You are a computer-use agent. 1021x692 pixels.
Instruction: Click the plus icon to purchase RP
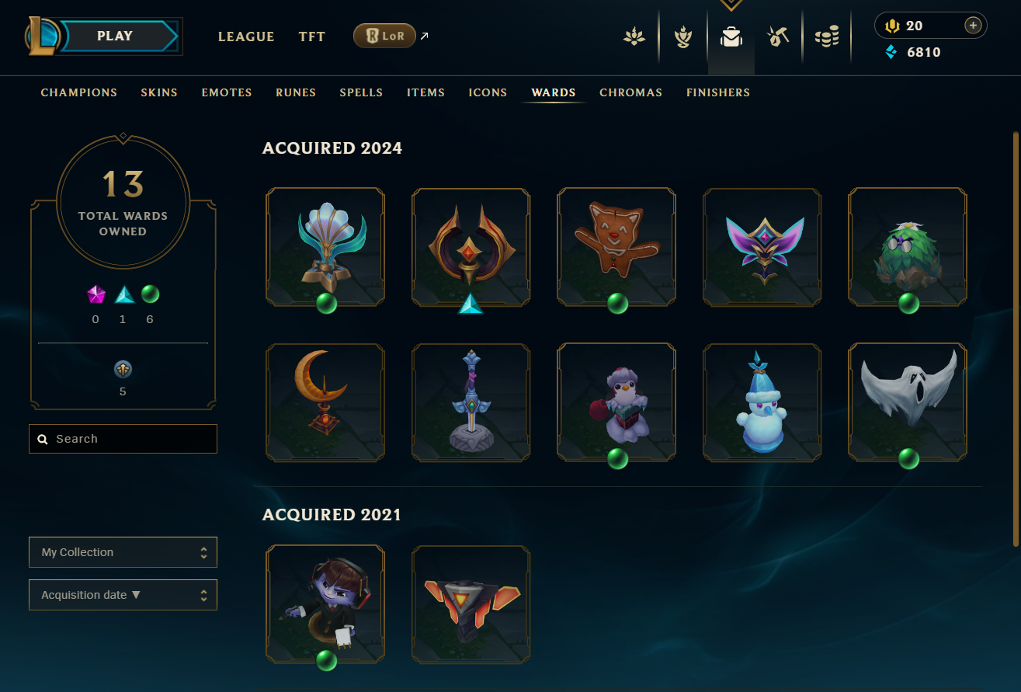(973, 26)
